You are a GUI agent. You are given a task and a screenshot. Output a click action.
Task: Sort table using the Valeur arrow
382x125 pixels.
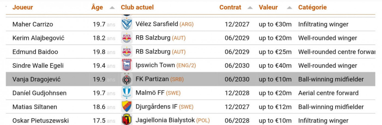[x=290, y=8]
